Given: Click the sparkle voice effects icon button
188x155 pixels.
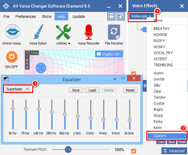Looking at the screenshot, I should (121, 16).
